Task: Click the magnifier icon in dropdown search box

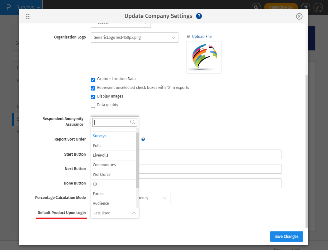Action: [133, 122]
